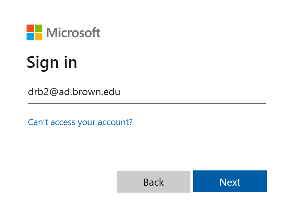Click the blue Next button
Viewport: 295px width, 202px height.
click(x=230, y=181)
